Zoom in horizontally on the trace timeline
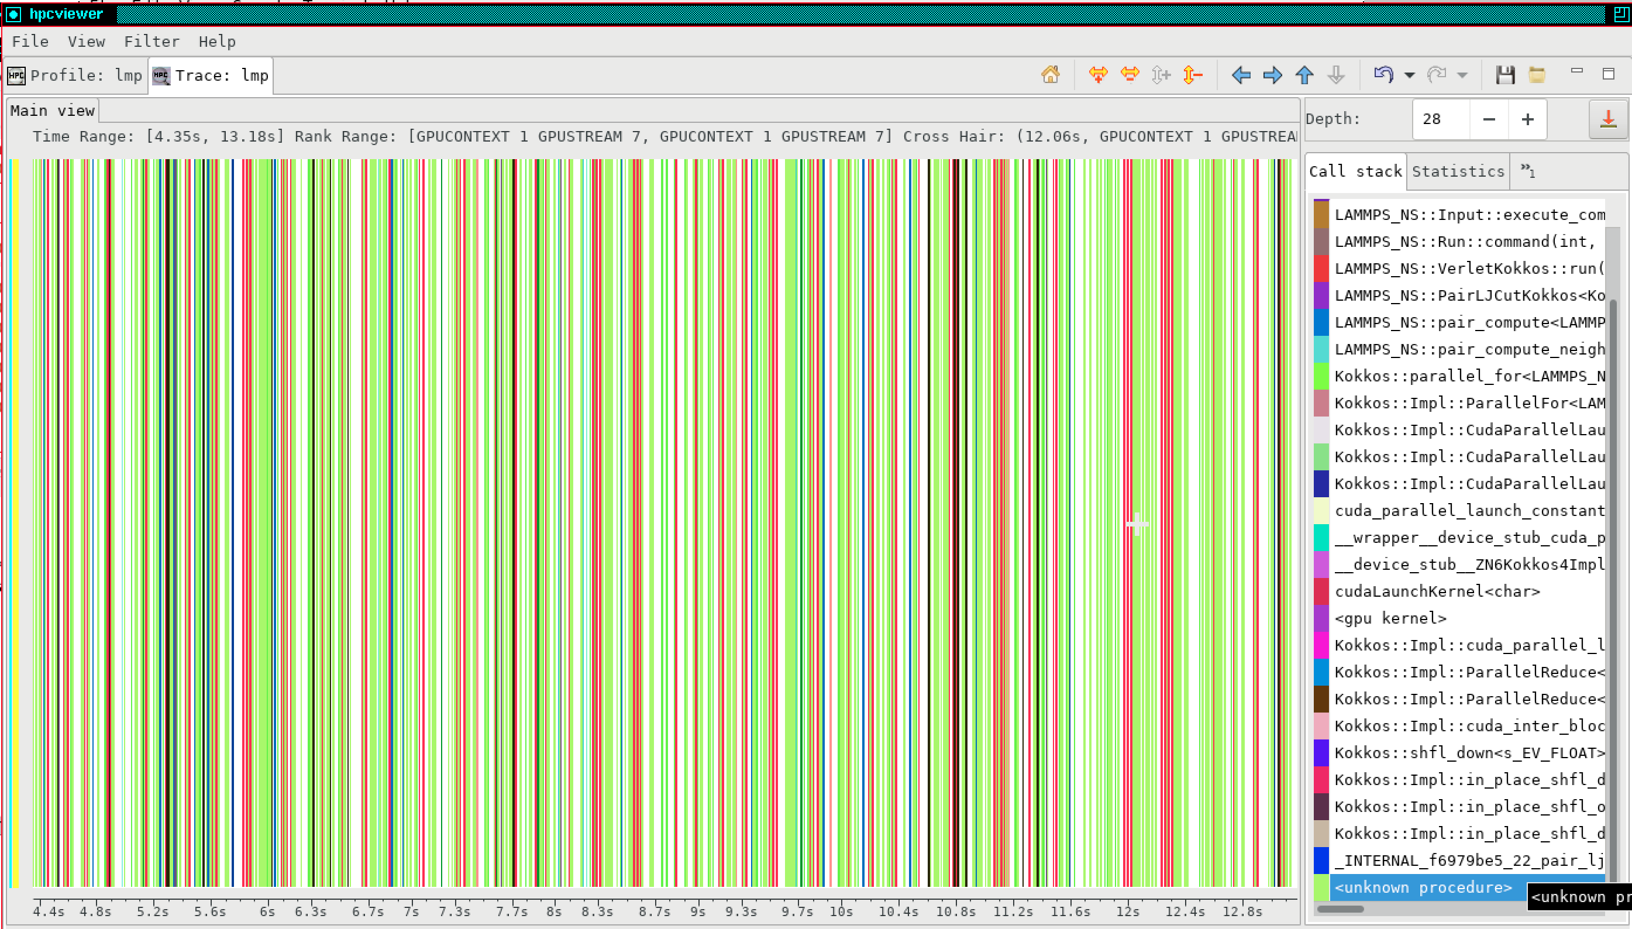 click(1098, 75)
